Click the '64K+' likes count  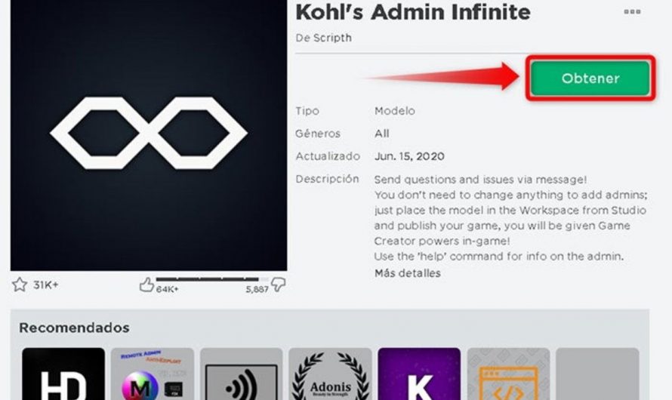(167, 290)
